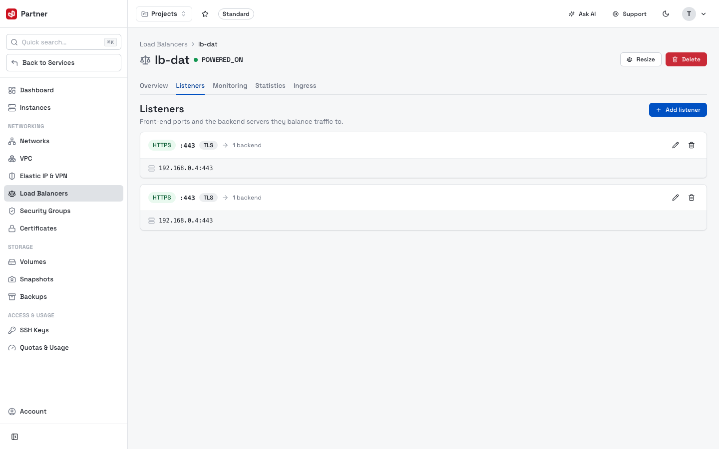Delete the first HTTPS :443 listener
Screen dimensions: 719x449
[692, 145]
